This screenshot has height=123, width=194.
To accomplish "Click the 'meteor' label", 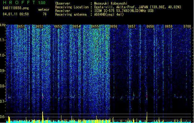I will pyautogui.click(x=44, y=10).
